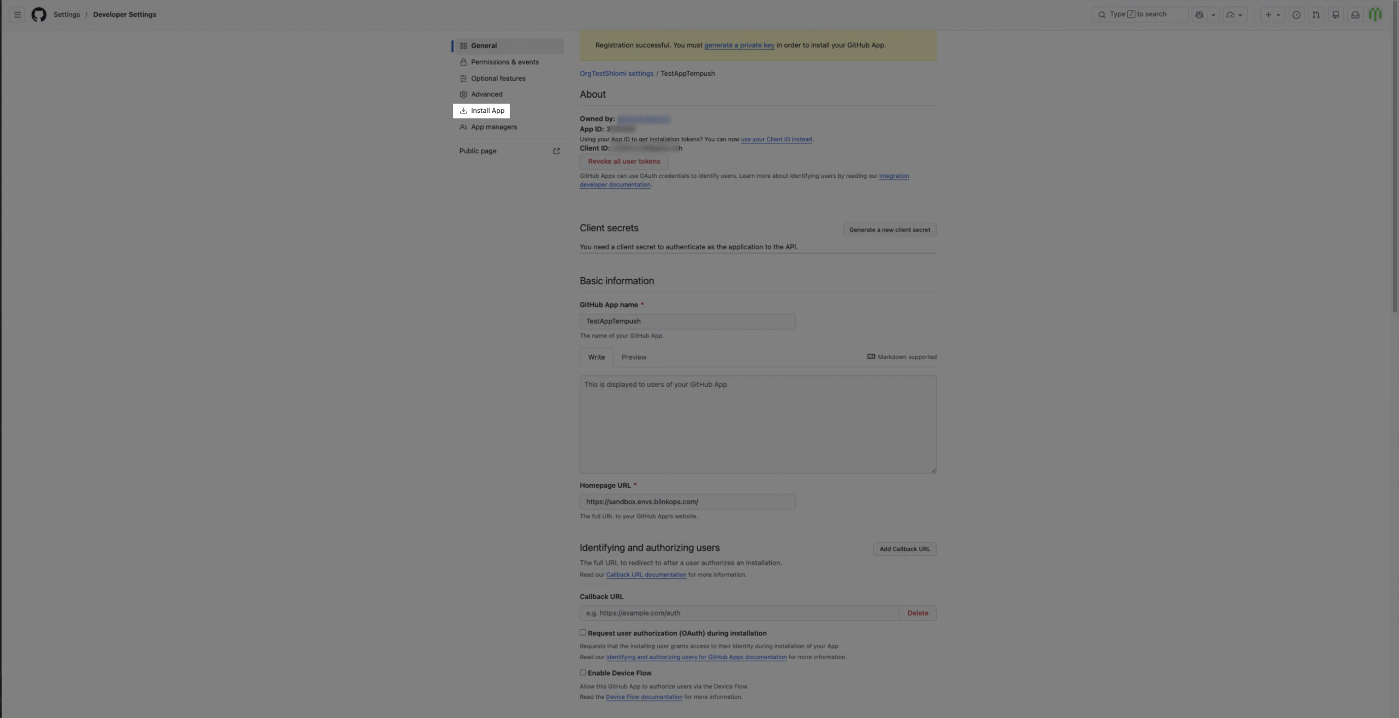
Task: Switch to the Preview tab
Action: coord(634,357)
